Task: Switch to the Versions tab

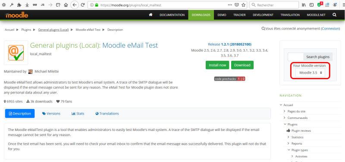Action: (x=51, y=114)
